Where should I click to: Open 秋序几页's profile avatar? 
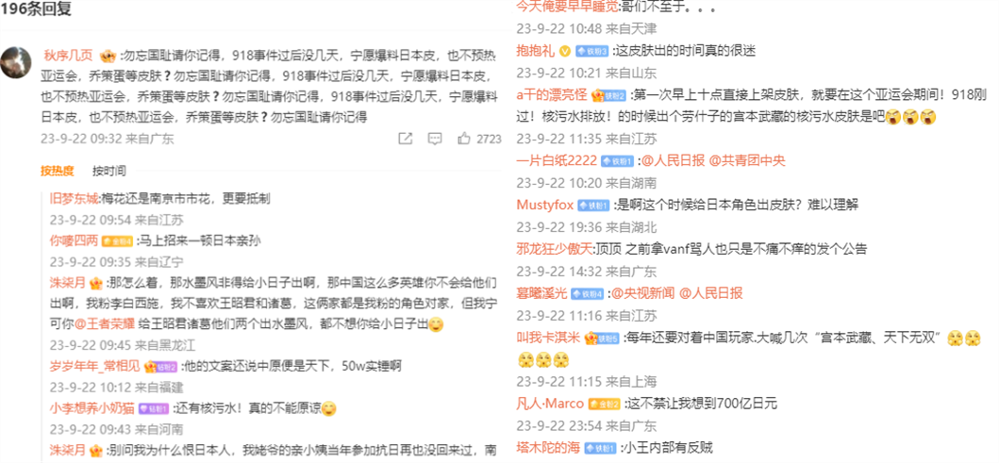coord(16,62)
